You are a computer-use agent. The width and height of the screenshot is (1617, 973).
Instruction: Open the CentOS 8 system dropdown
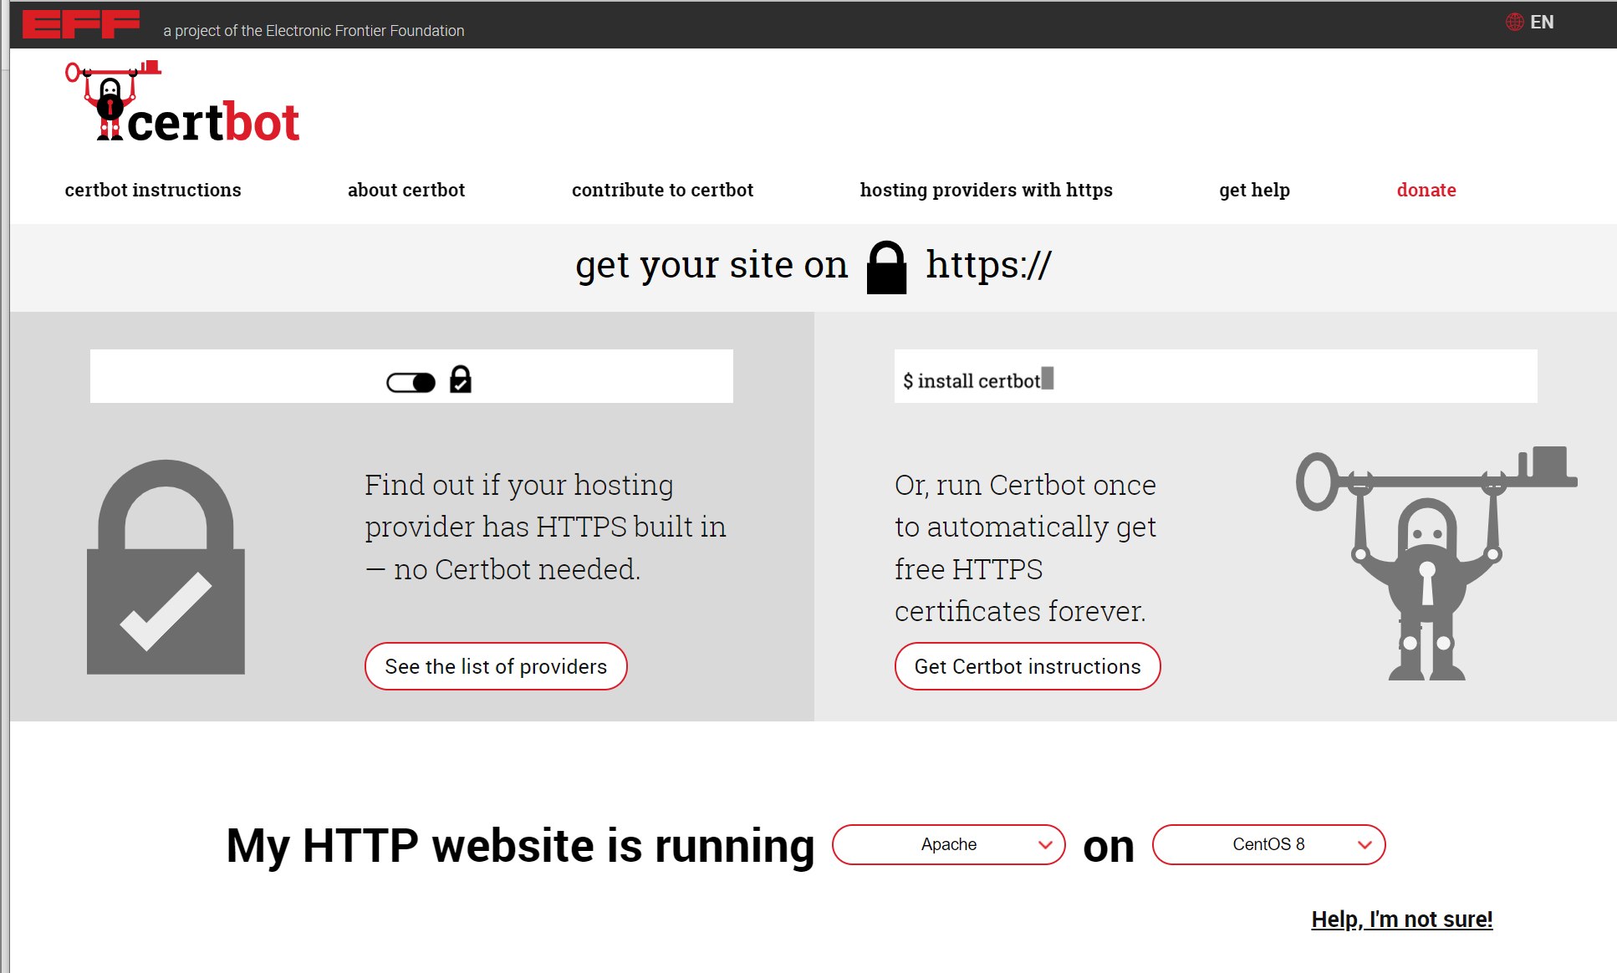pyautogui.click(x=1268, y=844)
